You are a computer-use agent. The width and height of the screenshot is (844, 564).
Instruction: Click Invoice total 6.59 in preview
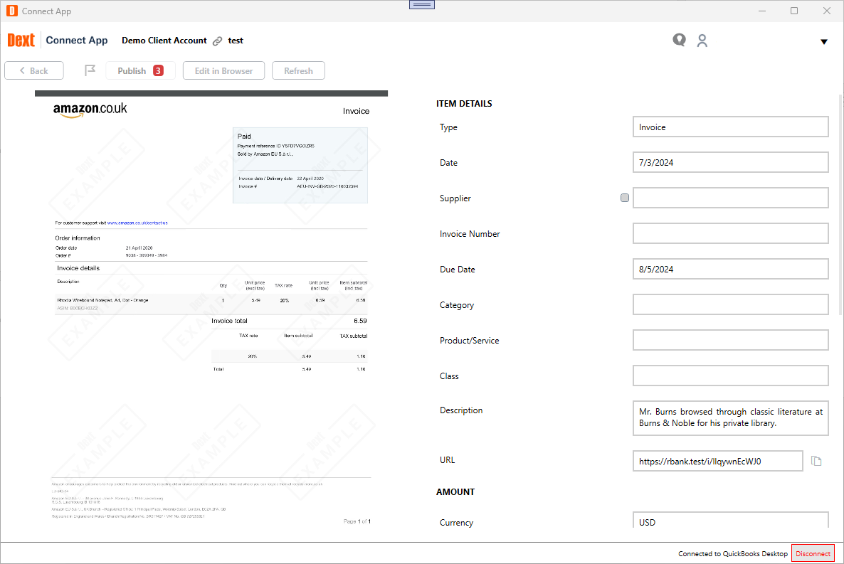pos(289,321)
